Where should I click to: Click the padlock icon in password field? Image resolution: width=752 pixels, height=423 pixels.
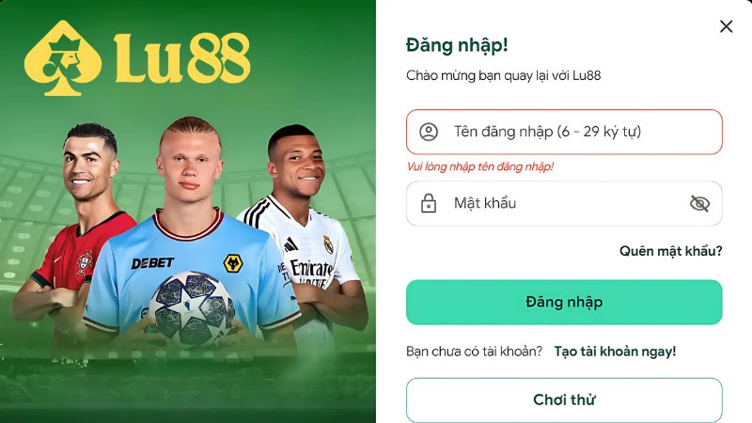pyautogui.click(x=429, y=203)
